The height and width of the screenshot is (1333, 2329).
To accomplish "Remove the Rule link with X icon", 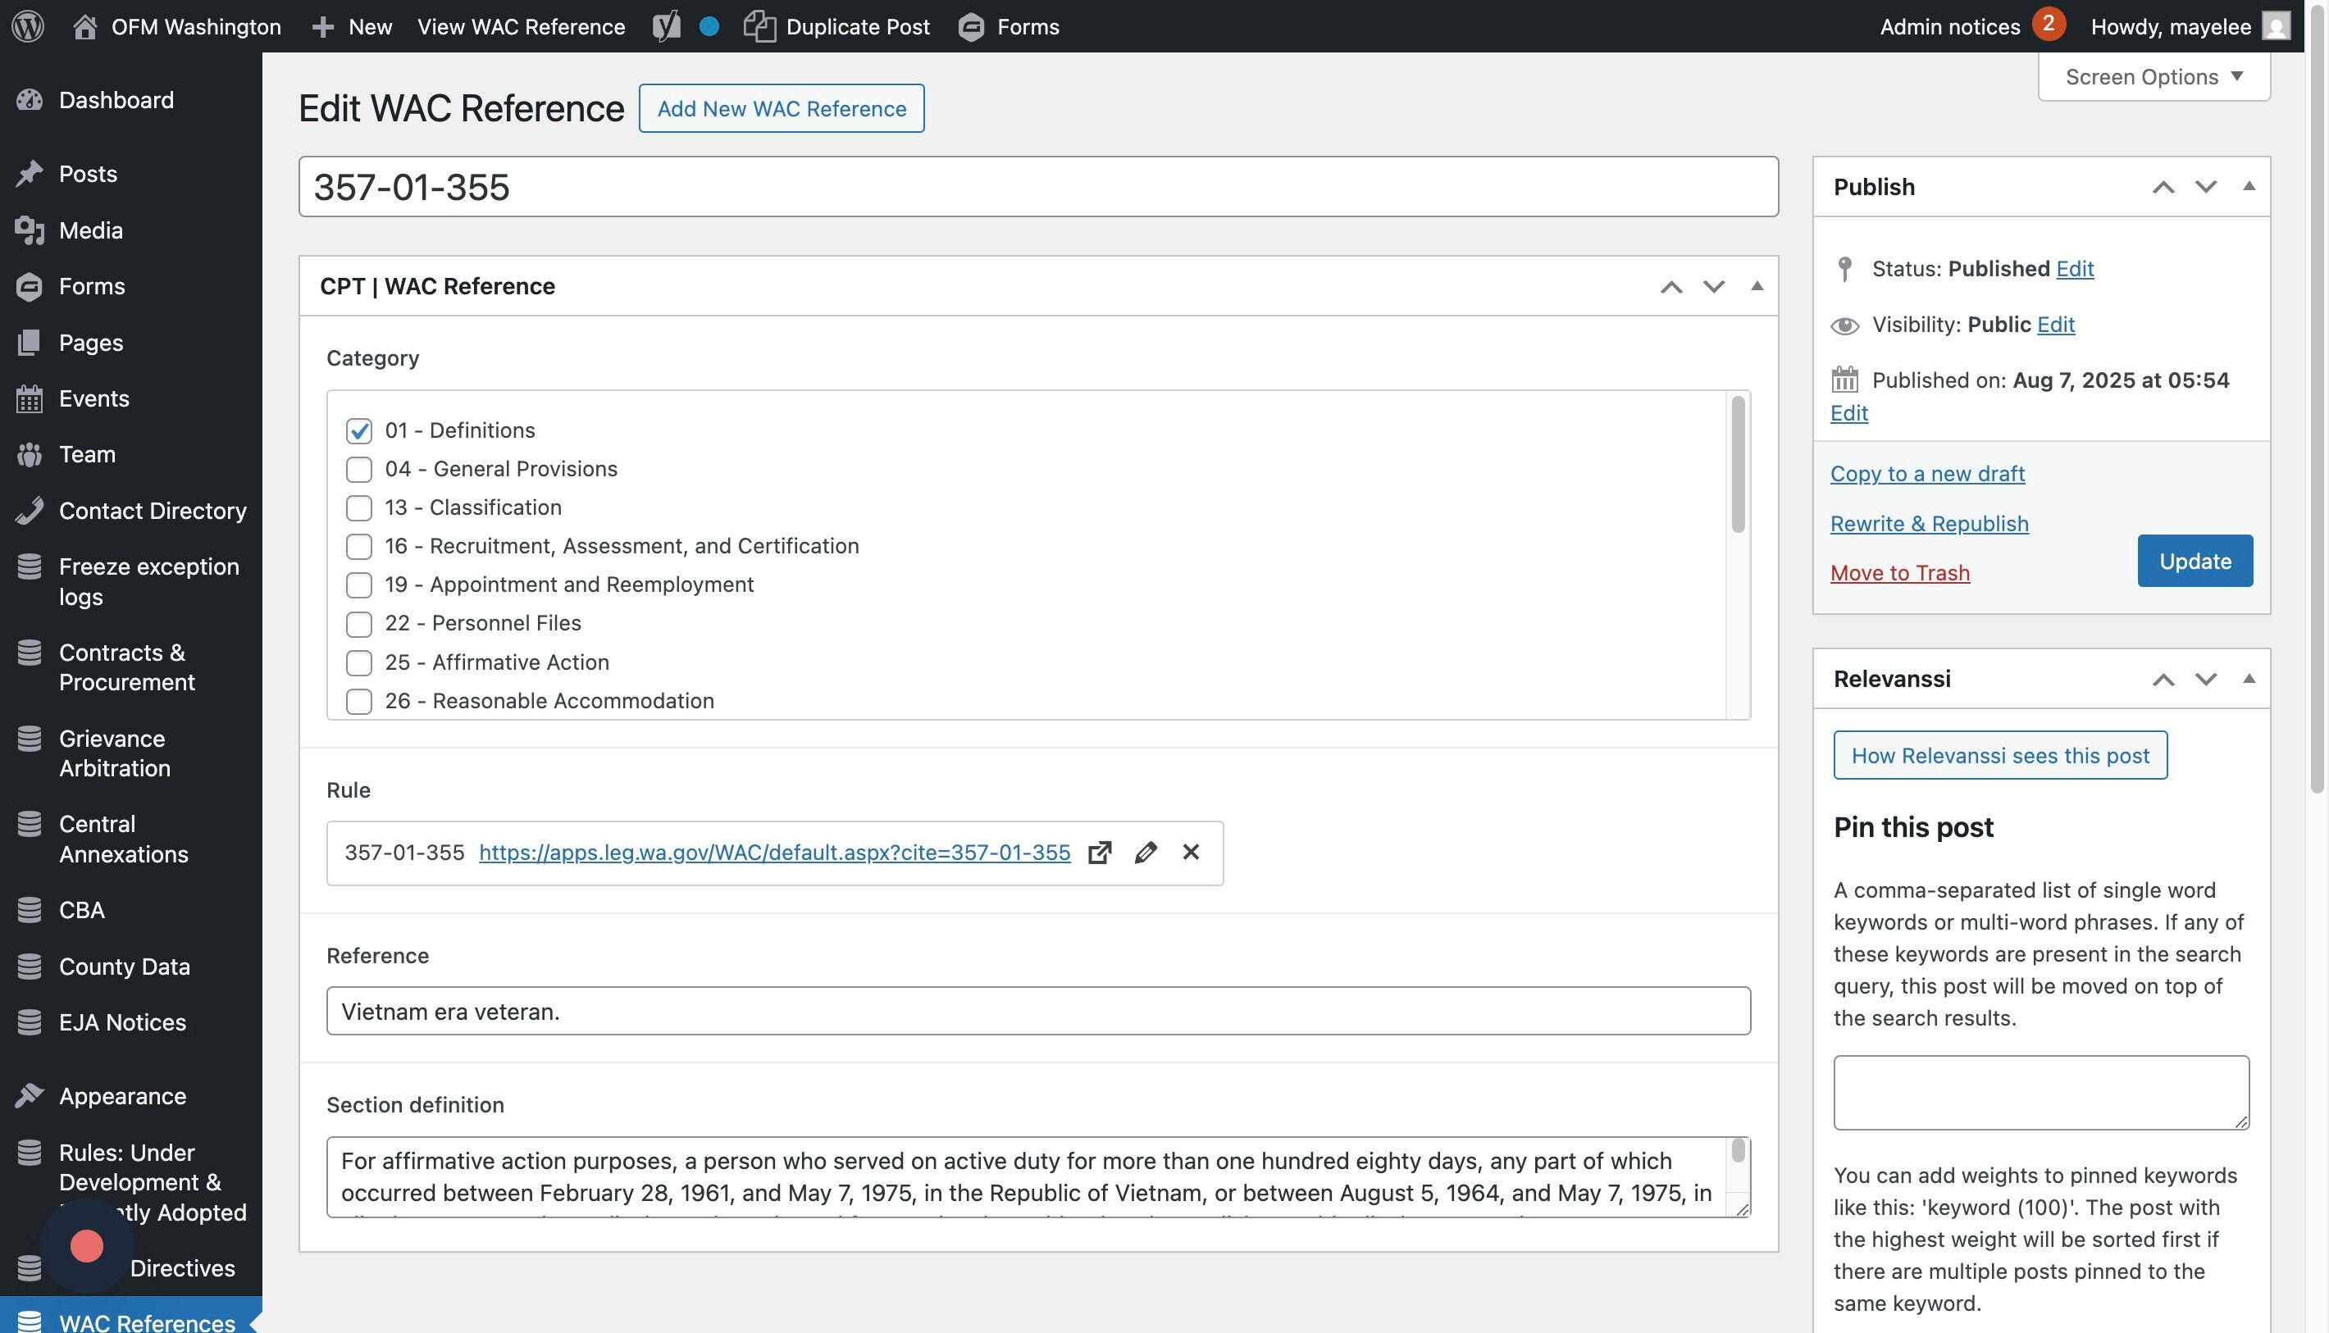I will coord(1190,853).
